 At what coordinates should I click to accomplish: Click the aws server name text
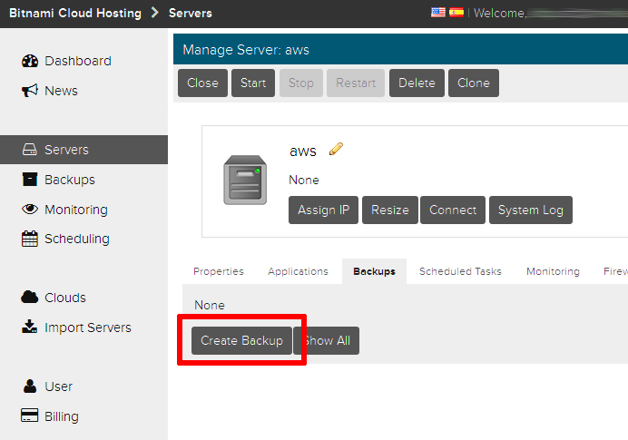[303, 152]
